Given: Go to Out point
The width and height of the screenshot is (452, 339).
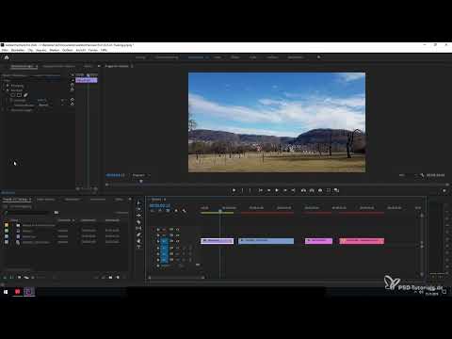Looking at the screenshot, I should click(x=293, y=190).
